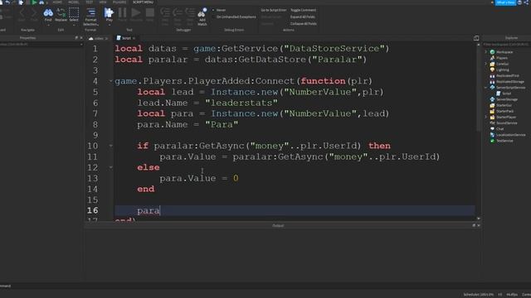This screenshot has height=298, width=531.
Task: Click Toggle Comment
Action: [303, 10]
